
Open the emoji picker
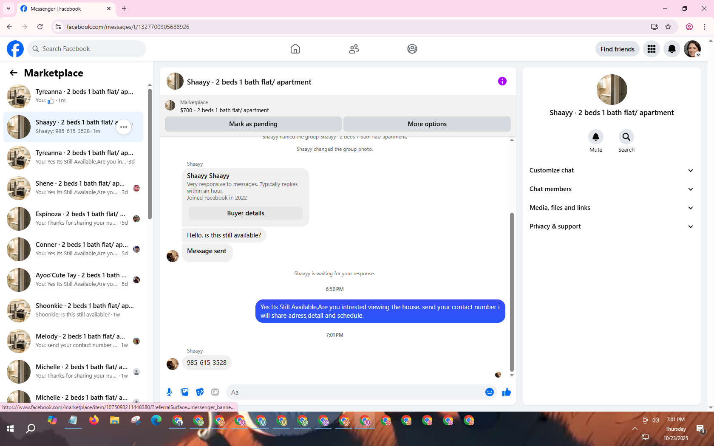point(490,392)
